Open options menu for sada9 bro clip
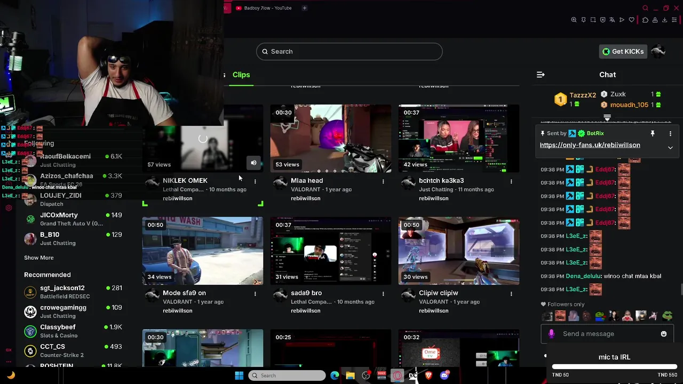Screen dimensions: 683x384 point(383,293)
